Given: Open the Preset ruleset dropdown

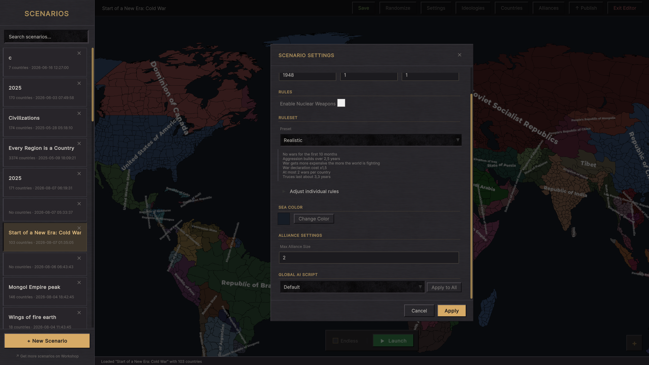Looking at the screenshot, I should click(x=371, y=140).
